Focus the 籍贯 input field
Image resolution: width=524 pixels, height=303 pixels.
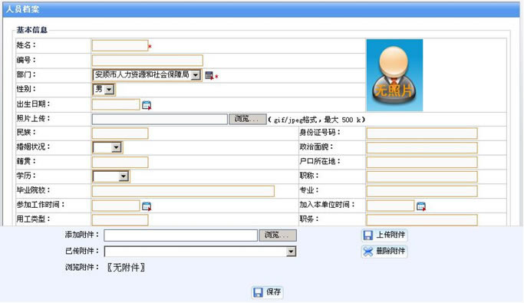(120, 163)
